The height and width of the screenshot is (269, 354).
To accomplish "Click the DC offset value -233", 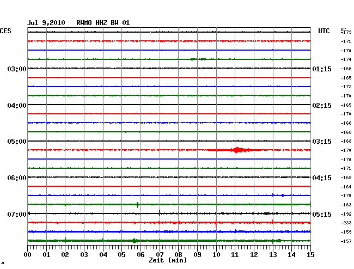I will click(346, 223).
